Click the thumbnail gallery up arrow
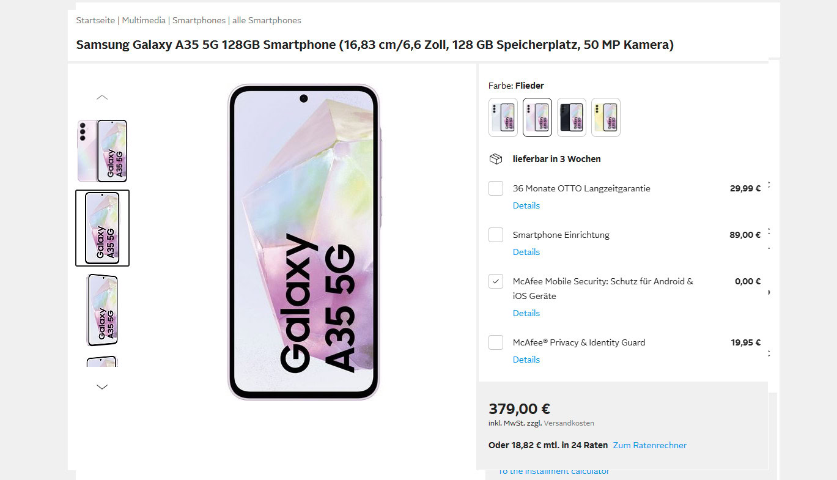Screen dimensions: 837x480 pyautogui.click(x=102, y=97)
